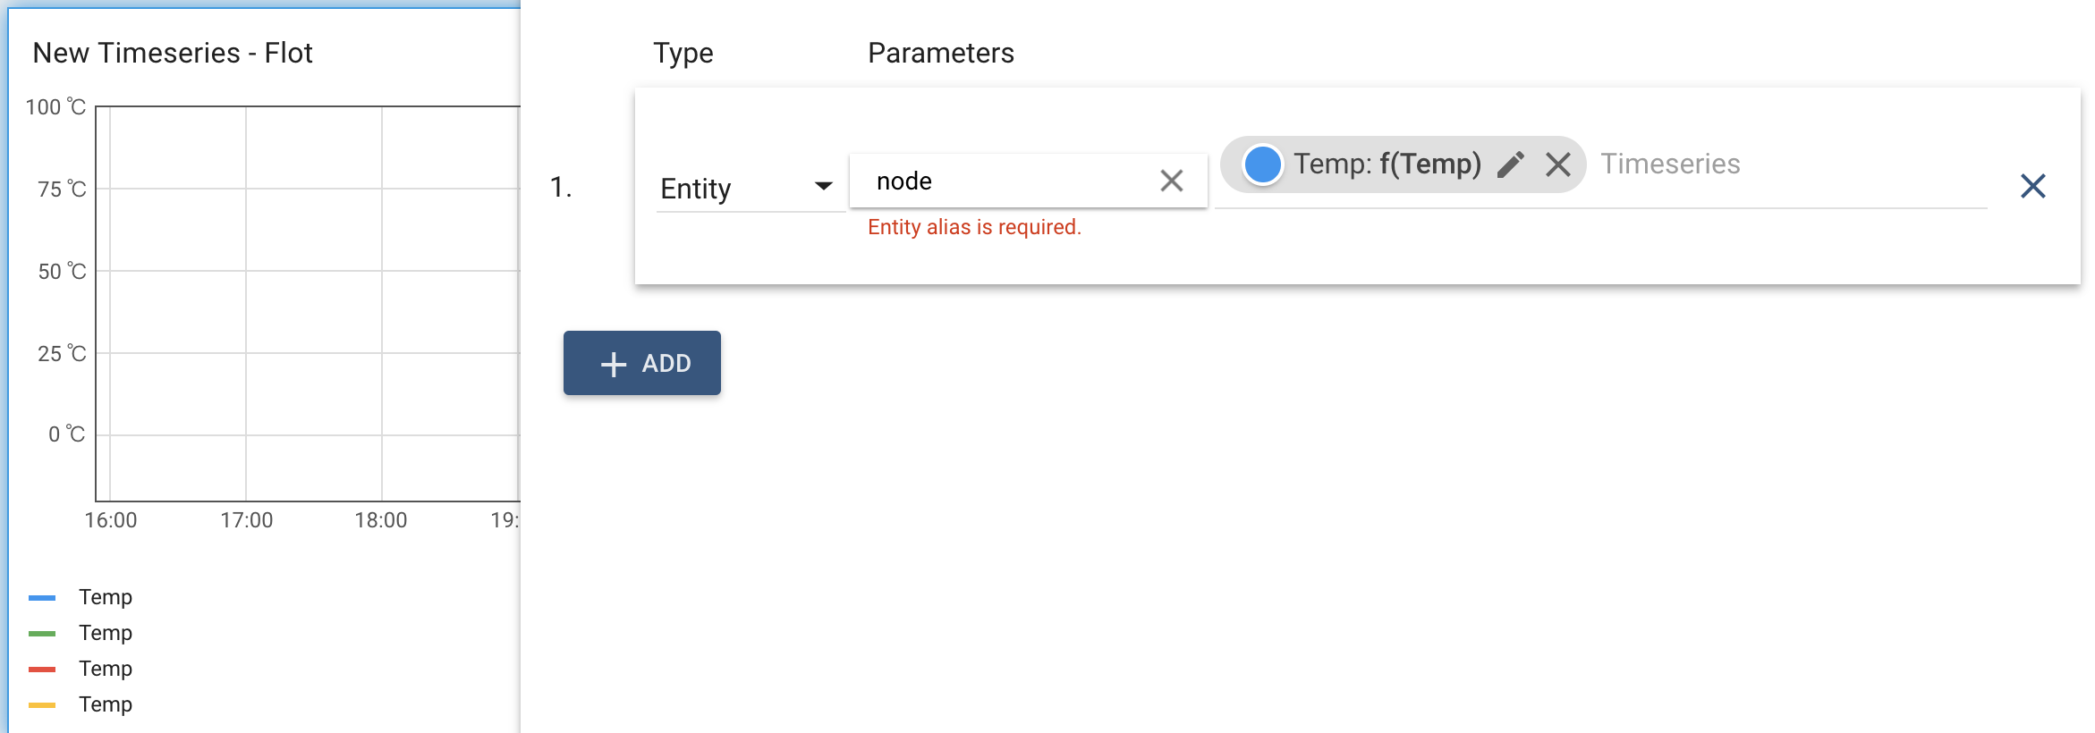Click the plus icon inside the ADD button
The image size is (2095, 733).
pyautogui.click(x=613, y=363)
